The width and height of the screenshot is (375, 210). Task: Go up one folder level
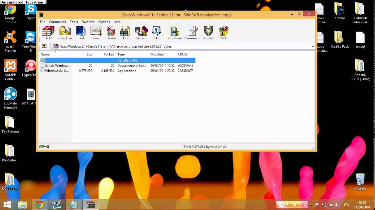coord(44,46)
